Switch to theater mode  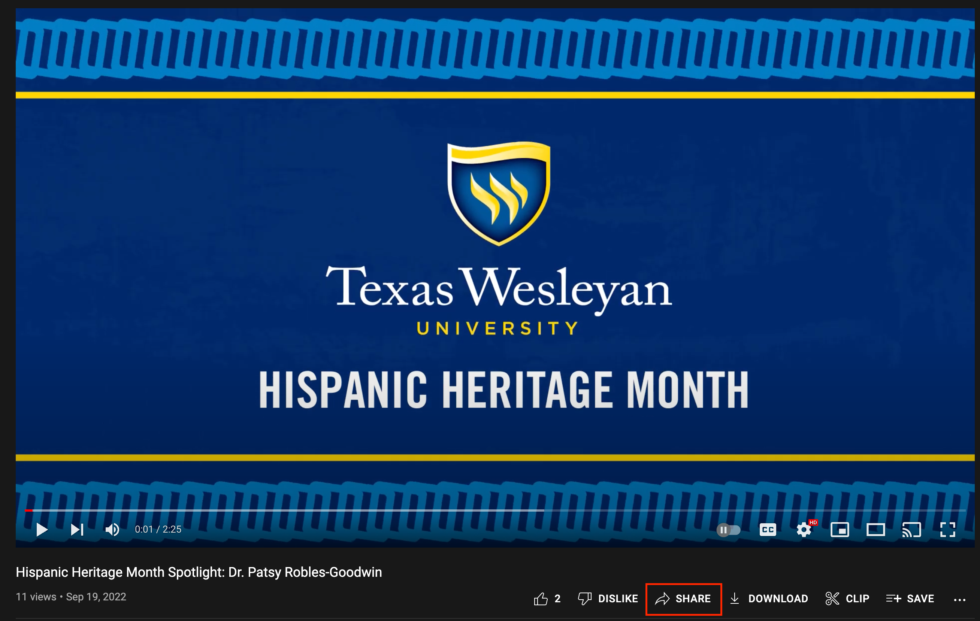875,530
